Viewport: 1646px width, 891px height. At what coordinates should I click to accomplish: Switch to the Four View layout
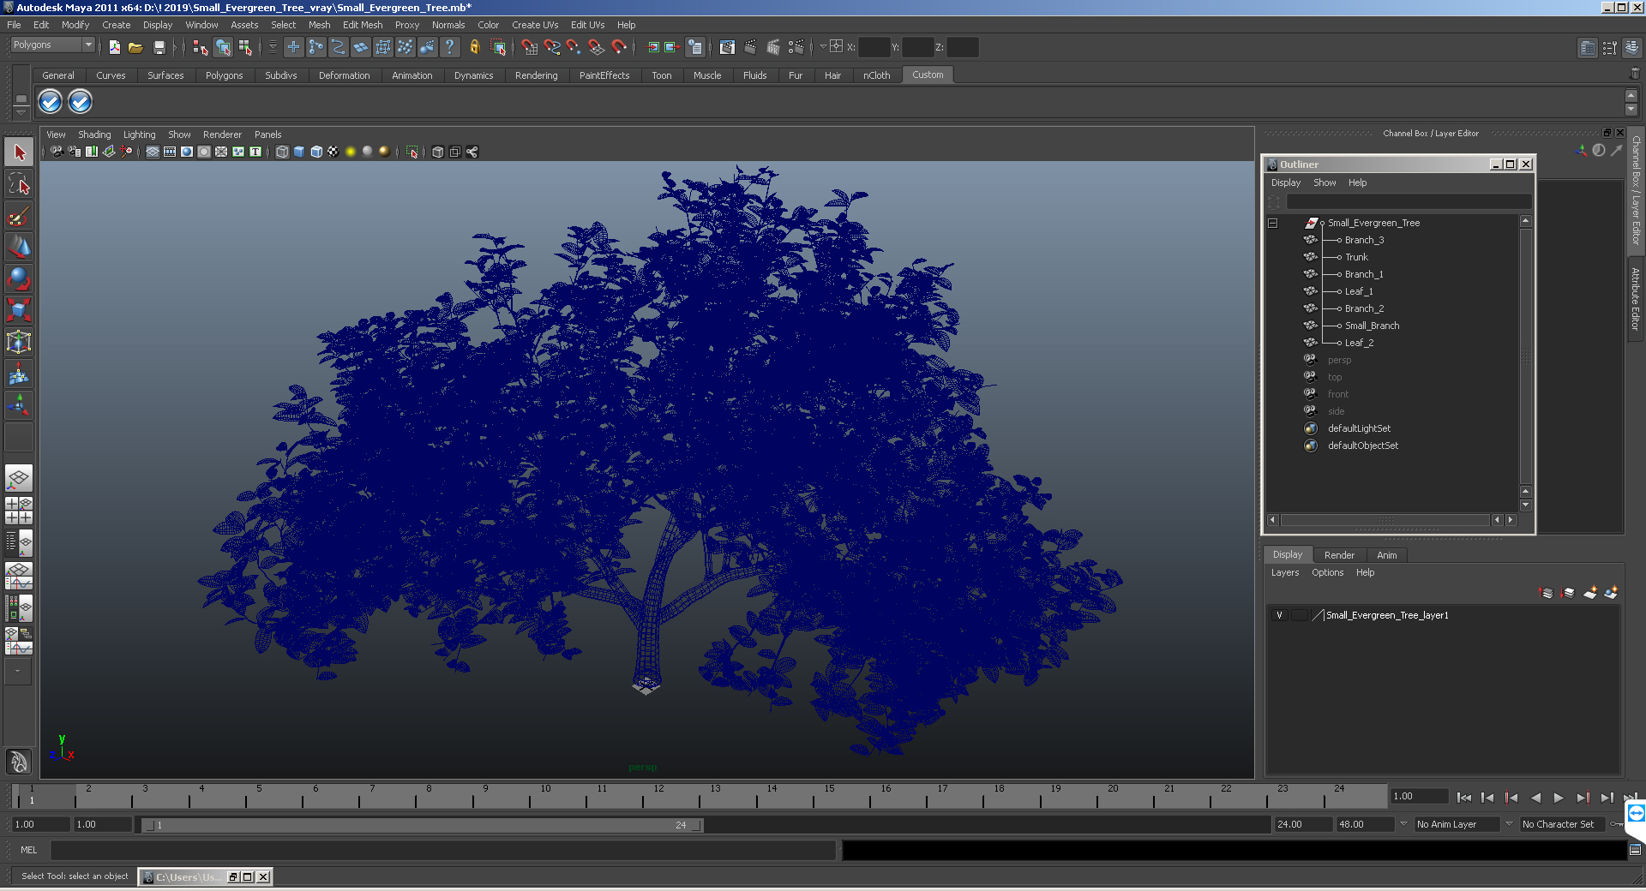point(19,511)
